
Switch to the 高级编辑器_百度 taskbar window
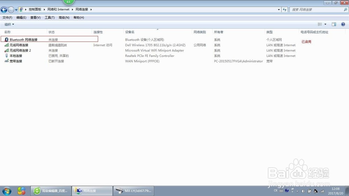[x=51, y=191]
